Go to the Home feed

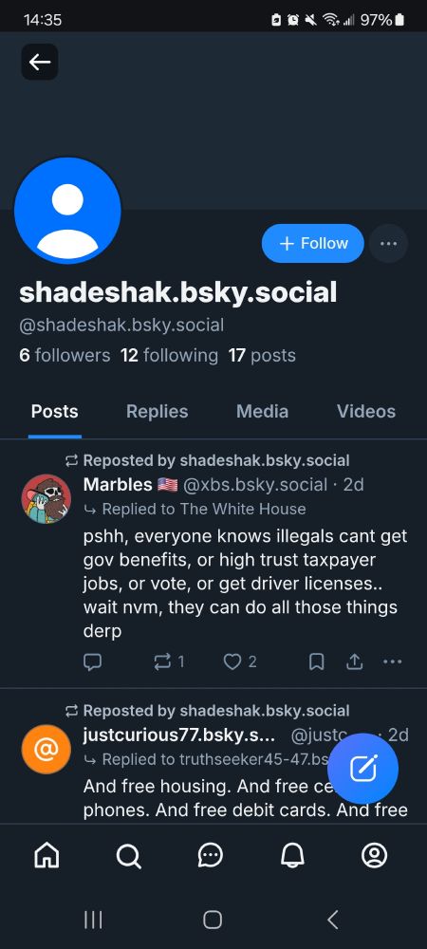click(47, 855)
